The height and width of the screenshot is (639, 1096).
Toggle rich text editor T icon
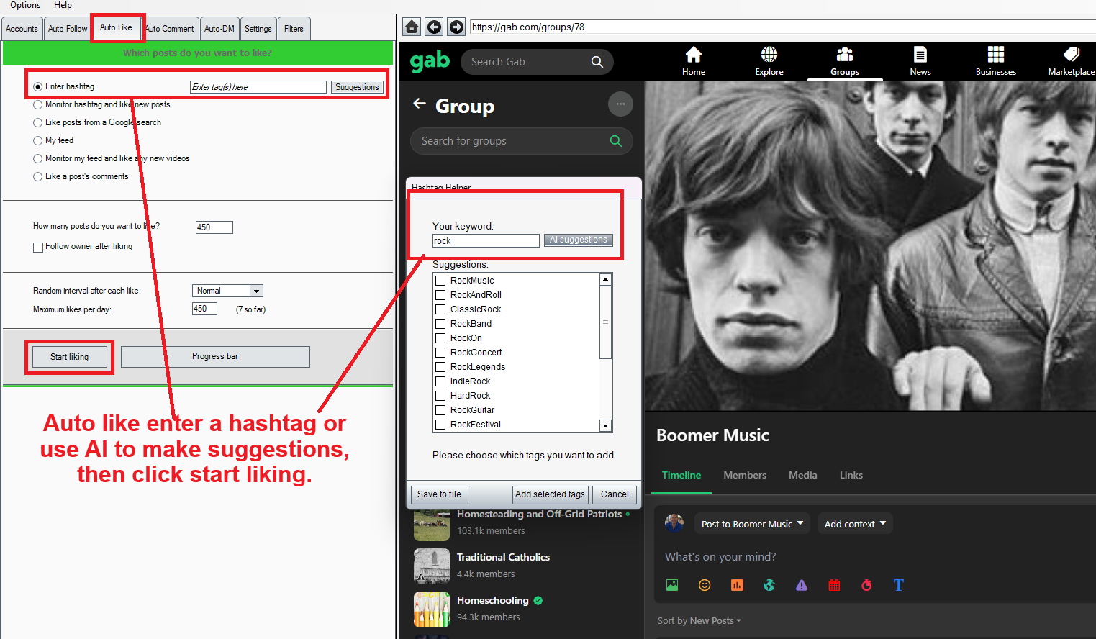tap(899, 585)
